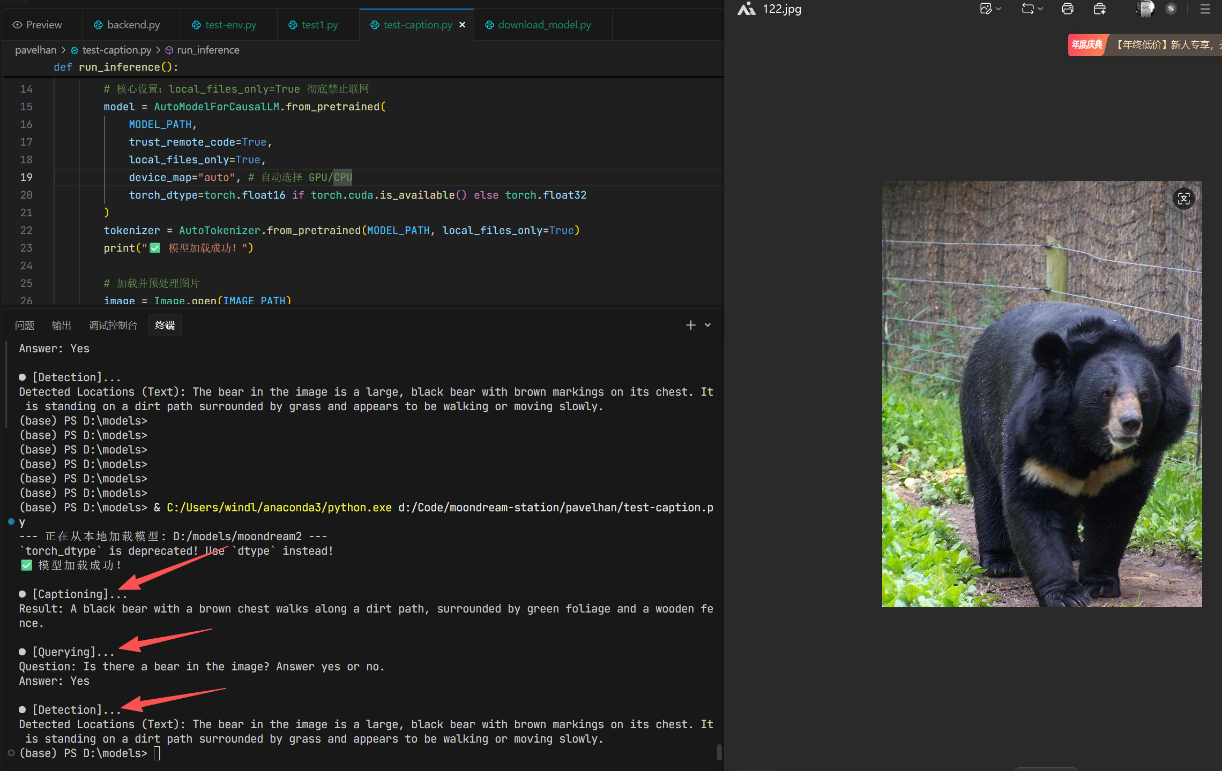Click pavelhan in the breadcrumb
Viewport: 1222px width, 771px height.
click(x=35, y=50)
